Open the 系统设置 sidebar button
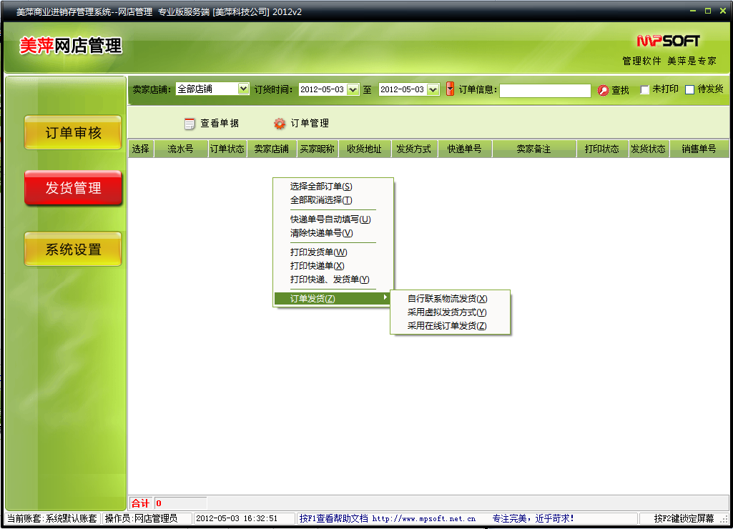The image size is (733, 529). click(x=73, y=249)
